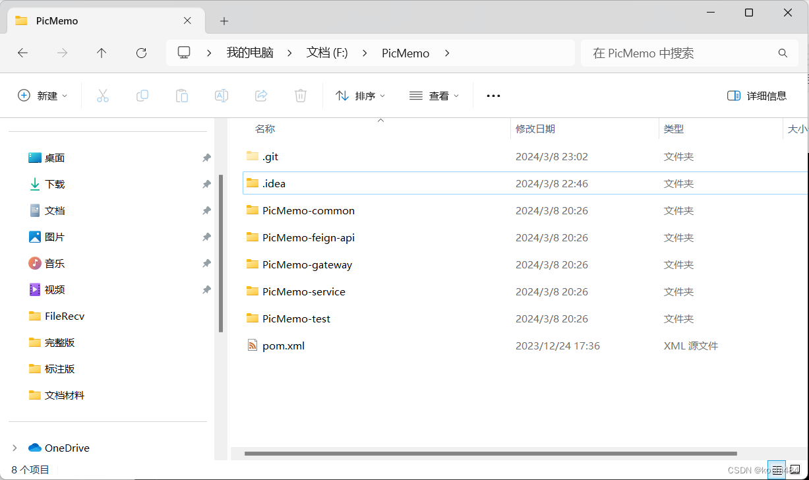Rename the selected item using toolbar icon
The height and width of the screenshot is (480, 809).
pos(222,96)
